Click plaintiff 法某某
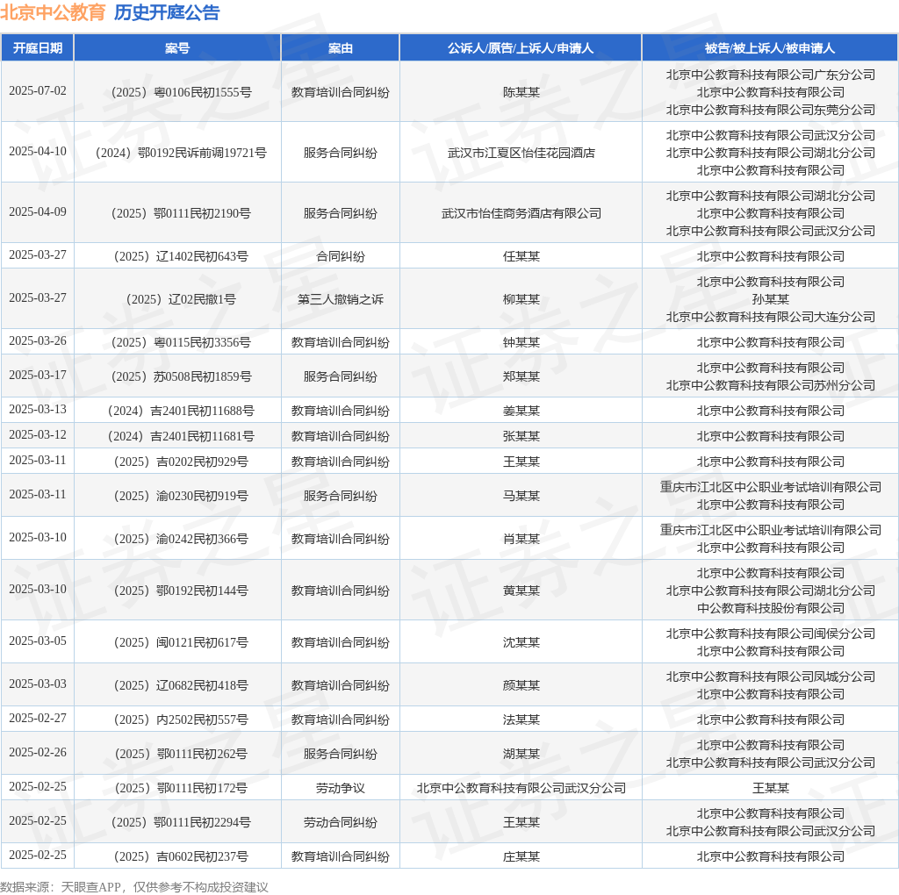This screenshot has height=895, width=899. click(521, 720)
